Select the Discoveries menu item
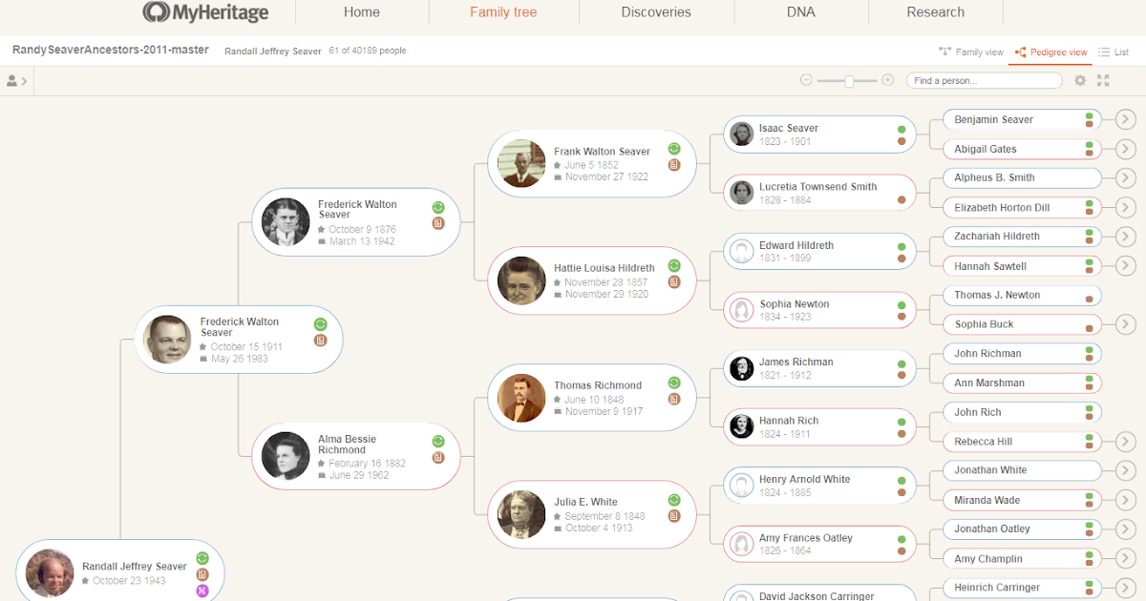The height and width of the screenshot is (601, 1146). point(656,12)
